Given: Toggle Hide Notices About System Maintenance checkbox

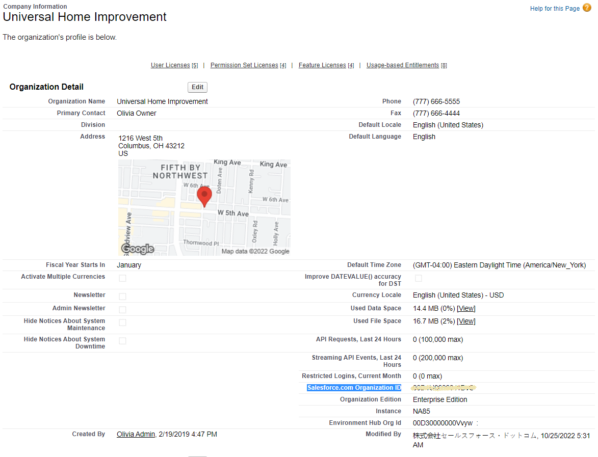Looking at the screenshot, I should click(122, 322).
